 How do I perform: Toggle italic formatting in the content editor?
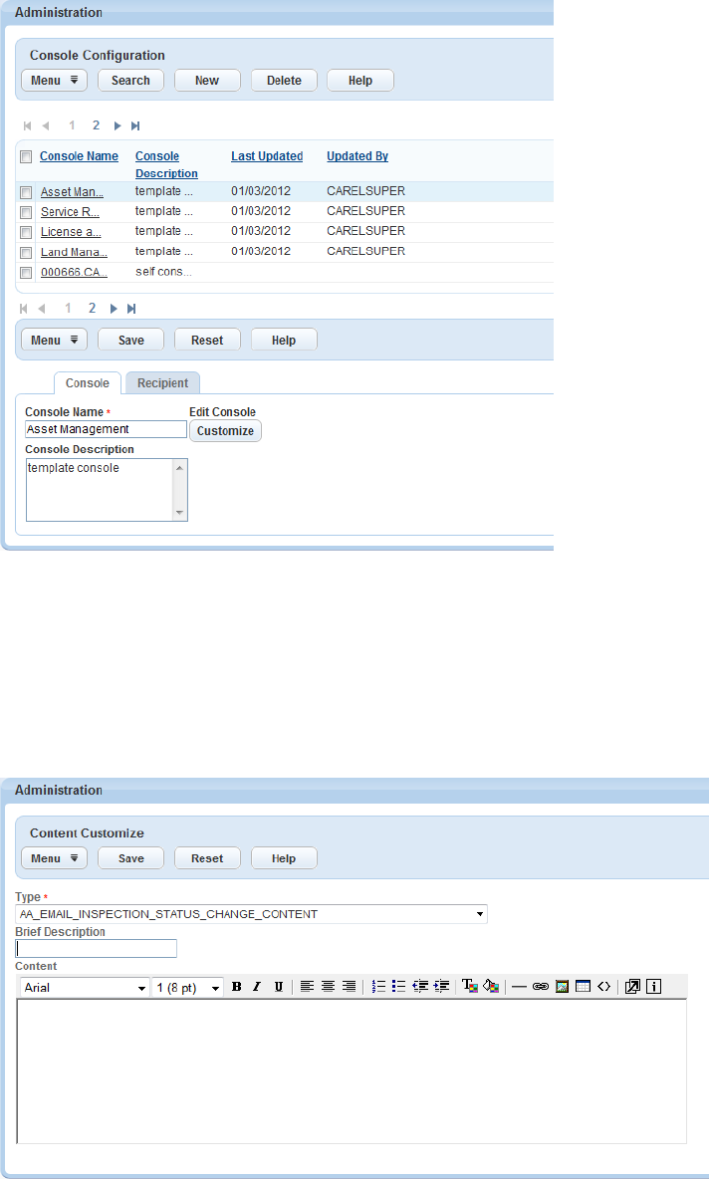pos(256,987)
